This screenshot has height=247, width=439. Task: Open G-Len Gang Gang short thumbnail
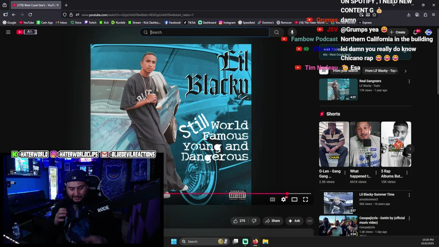(x=334, y=144)
